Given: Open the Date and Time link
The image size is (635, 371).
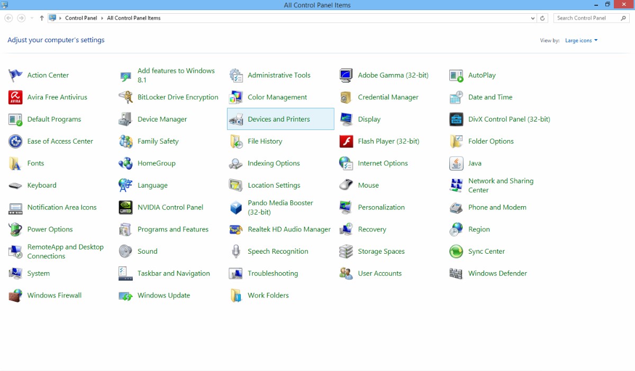Looking at the screenshot, I should [x=490, y=97].
